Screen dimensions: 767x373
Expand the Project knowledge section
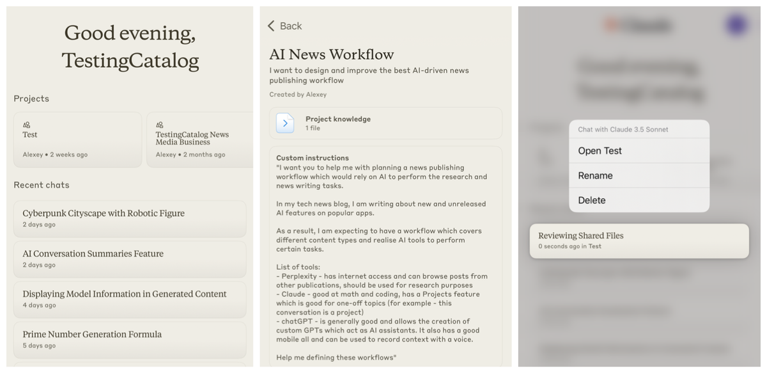click(385, 123)
